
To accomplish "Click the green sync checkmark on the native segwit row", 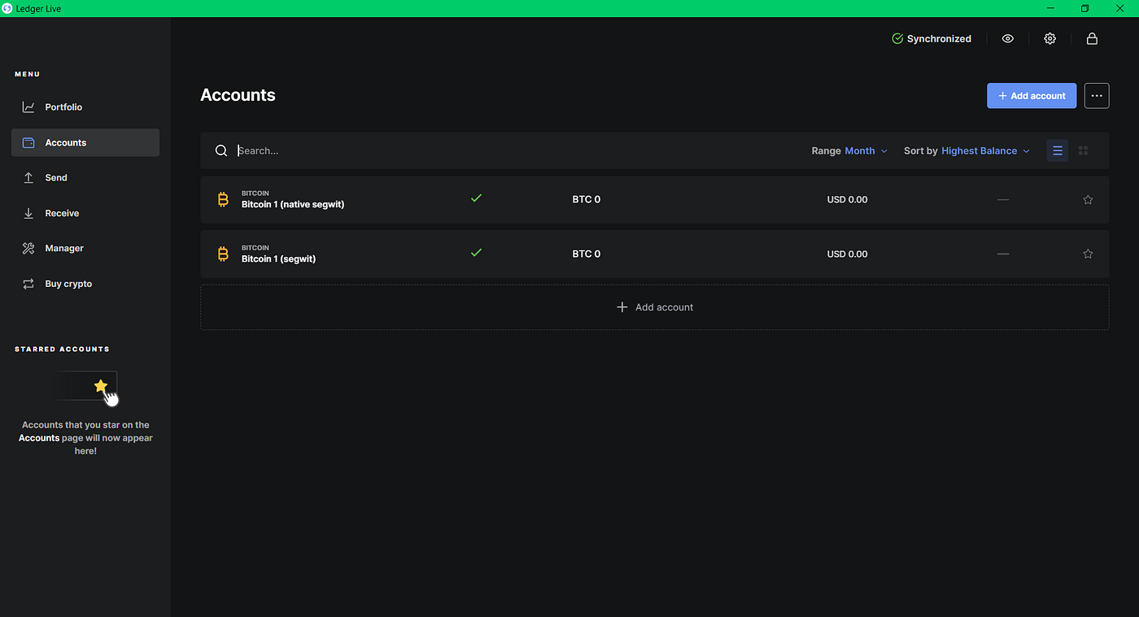I will [477, 198].
